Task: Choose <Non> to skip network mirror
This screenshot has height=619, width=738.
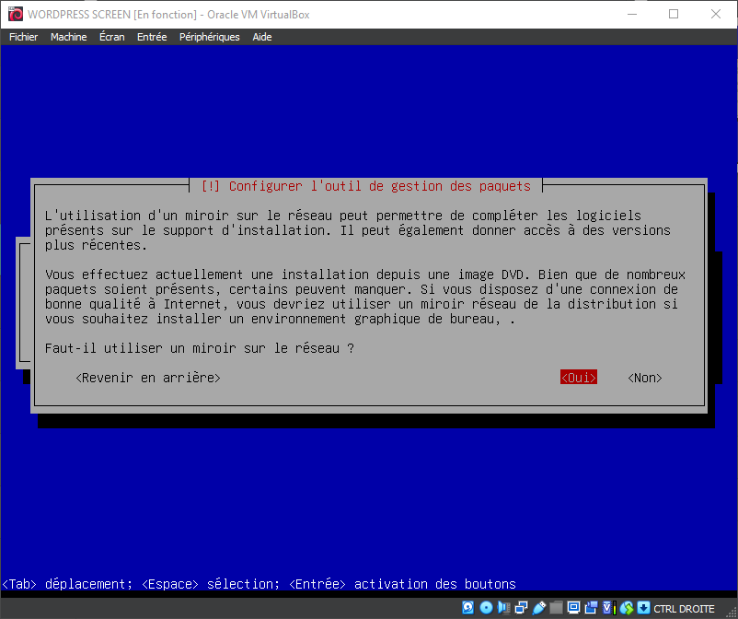Action: coord(645,378)
